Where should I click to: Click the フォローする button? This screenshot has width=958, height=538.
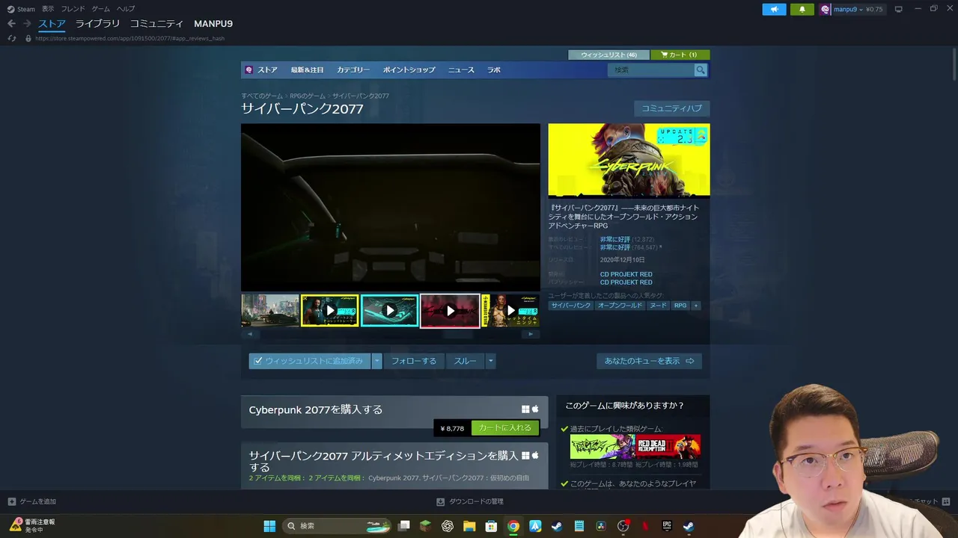414,361
